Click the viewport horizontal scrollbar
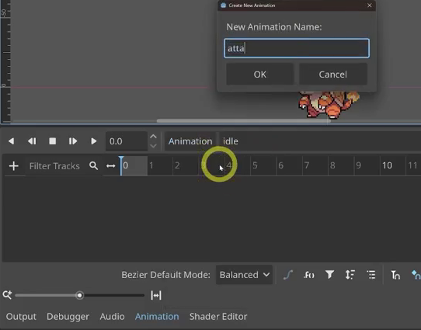The width and height of the screenshot is (421, 330). pos(244,120)
